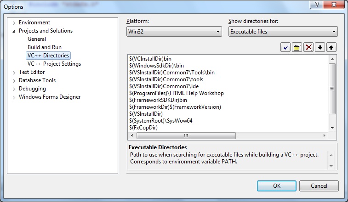Image resolution: width=348 pixels, height=202 pixels.
Task: Open the Platform Win32 dropdown
Action: pos(174,32)
